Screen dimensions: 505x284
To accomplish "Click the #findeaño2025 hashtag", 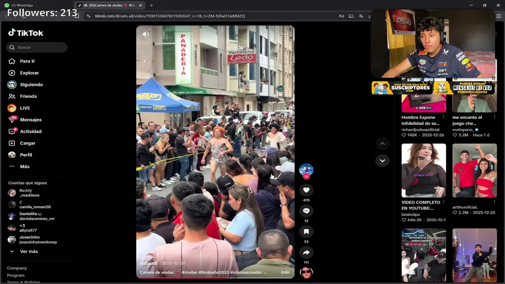I will click(213, 272).
